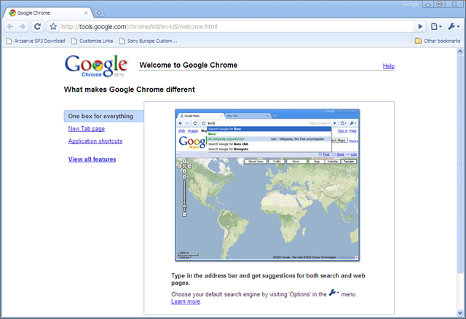Image resolution: width=466 pixels, height=319 pixels.
Task: Open the page control menu
Action: 436,26
